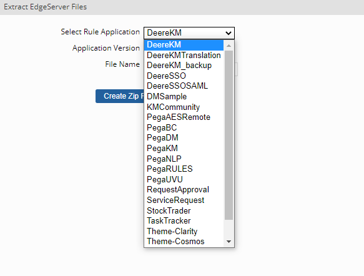Select ServiceRequest from the list
Viewport: 364px width, 276px height.
(x=184, y=200)
